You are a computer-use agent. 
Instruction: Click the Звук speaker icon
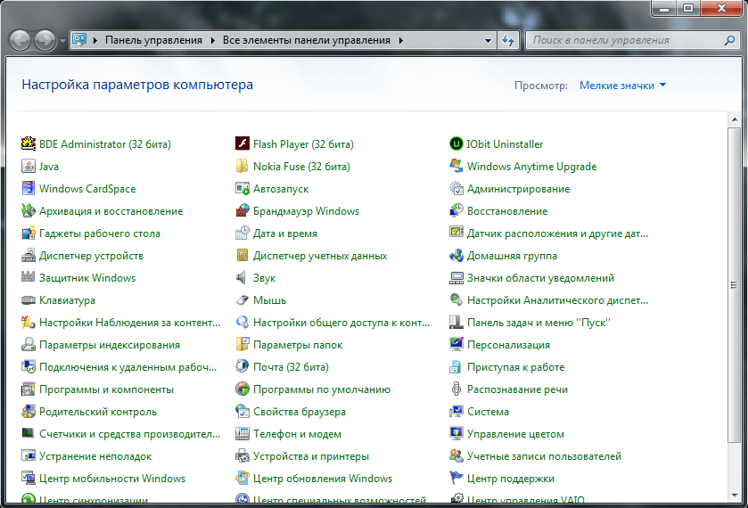coord(242,277)
